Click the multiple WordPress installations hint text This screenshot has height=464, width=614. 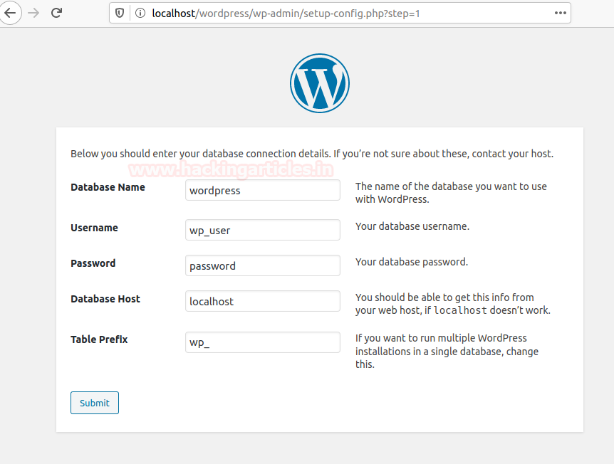tap(447, 351)
